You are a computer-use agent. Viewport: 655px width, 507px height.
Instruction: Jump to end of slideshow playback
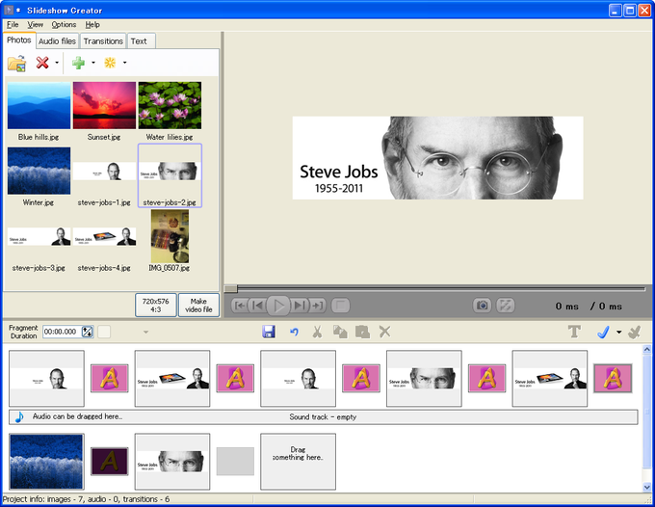click(317, 306)
